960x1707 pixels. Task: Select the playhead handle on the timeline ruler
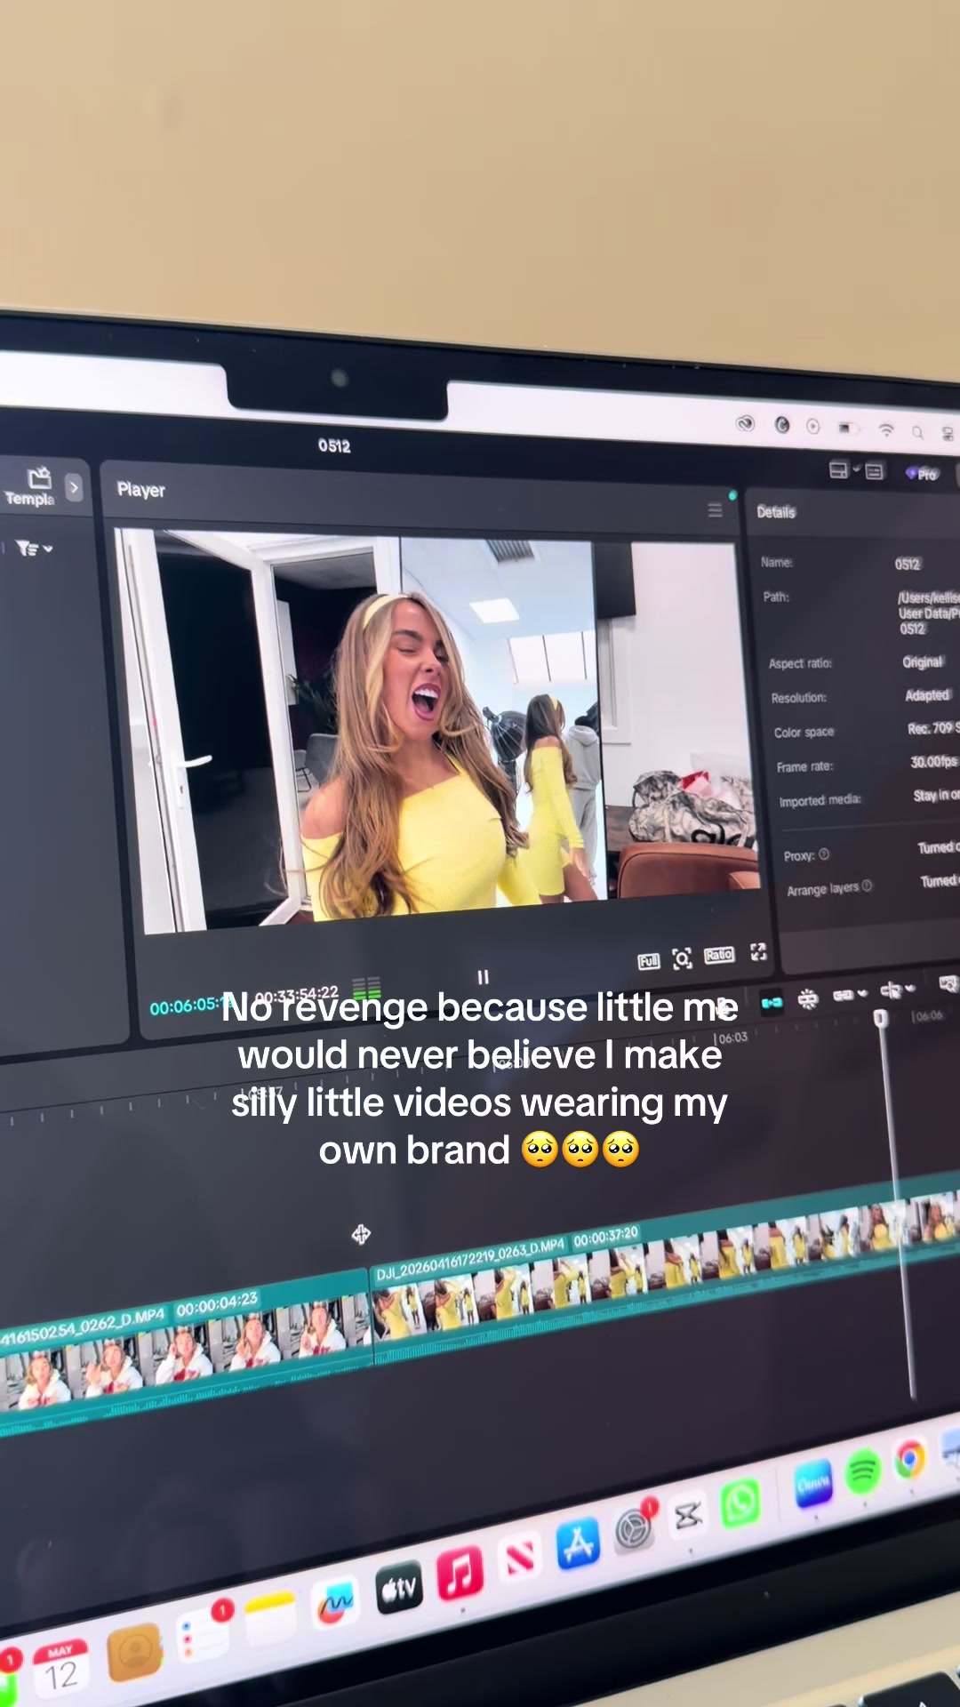(x=881, y=1019)
